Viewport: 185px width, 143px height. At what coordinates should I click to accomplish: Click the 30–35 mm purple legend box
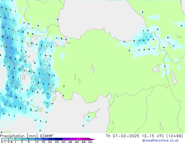[66, 139]
